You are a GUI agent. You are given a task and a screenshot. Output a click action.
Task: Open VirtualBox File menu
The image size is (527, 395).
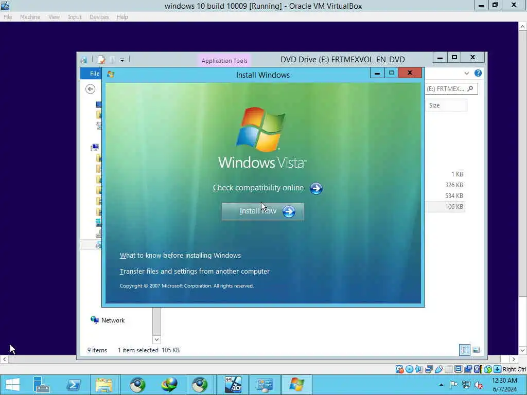[8, 17]
